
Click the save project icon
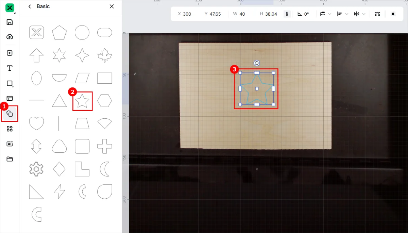pyautogui.click(x=10, y=22)
